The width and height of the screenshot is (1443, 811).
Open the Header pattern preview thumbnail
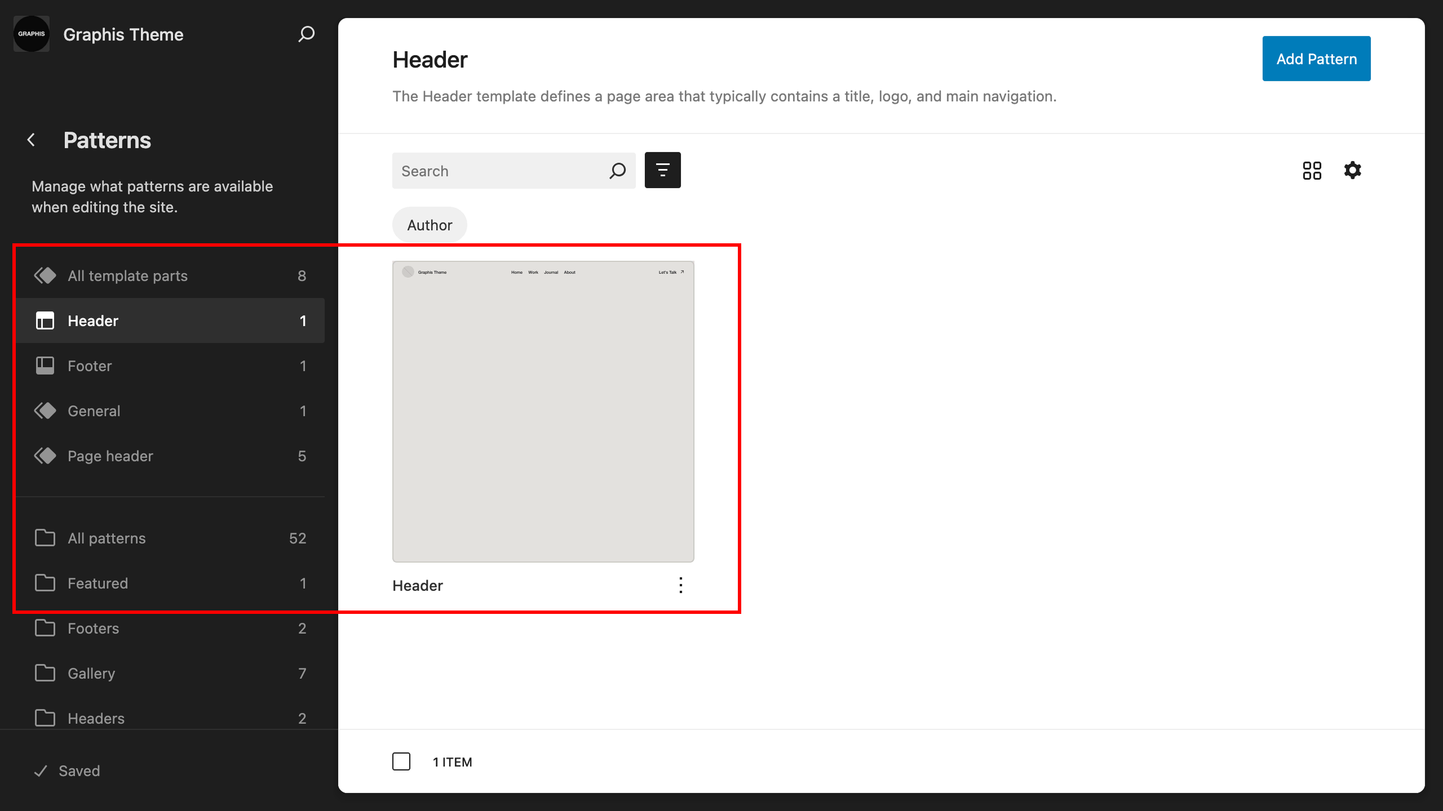(x=543, y=411)
